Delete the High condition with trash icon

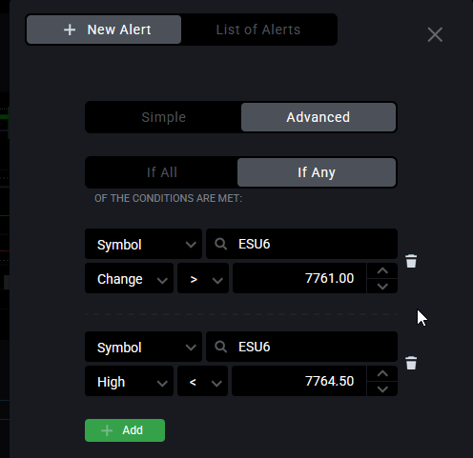(411, 363)
